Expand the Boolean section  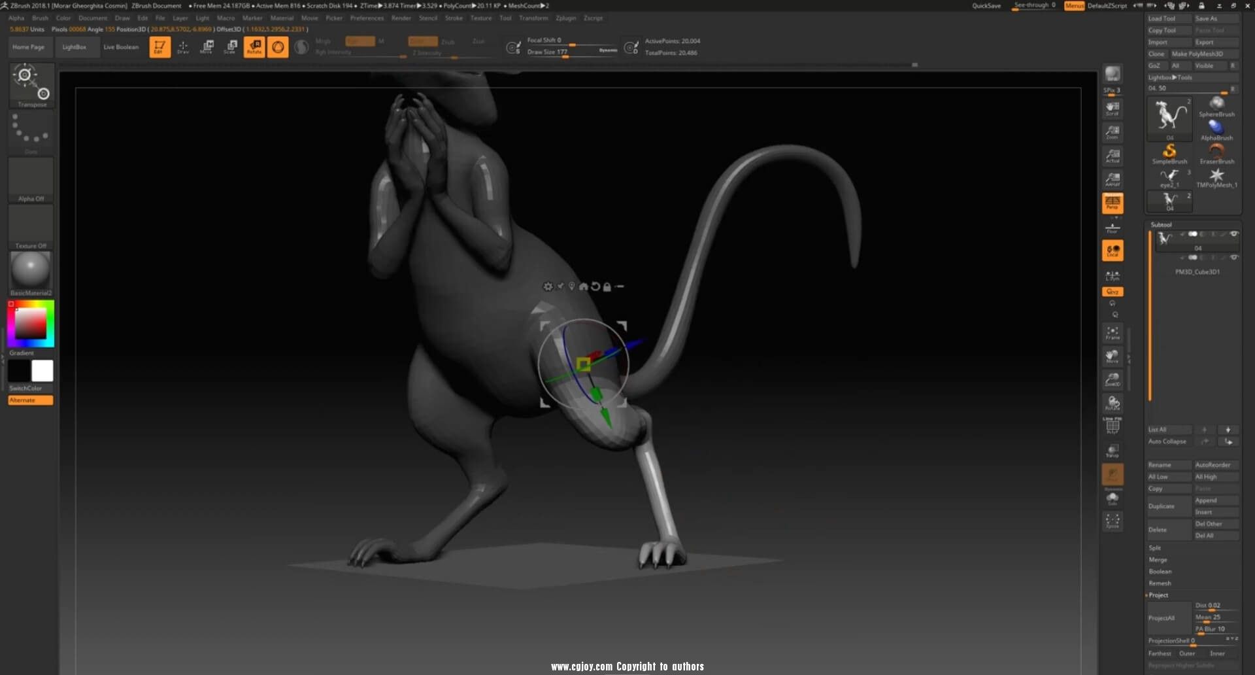tap(1160, 572)
